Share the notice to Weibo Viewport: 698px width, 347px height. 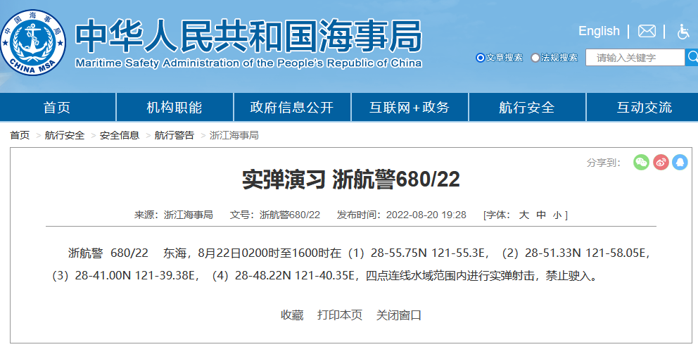[x=661, y=162]
